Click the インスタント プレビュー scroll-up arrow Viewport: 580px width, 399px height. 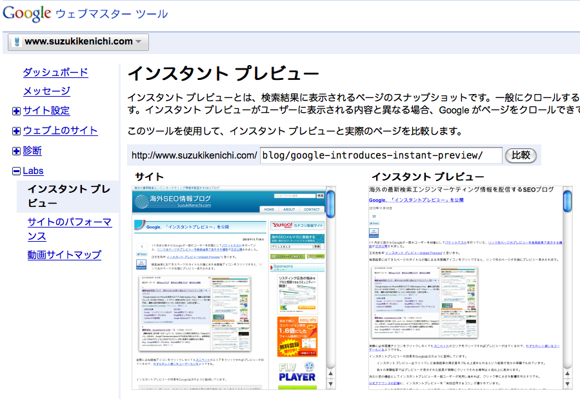tap(568, 373)
